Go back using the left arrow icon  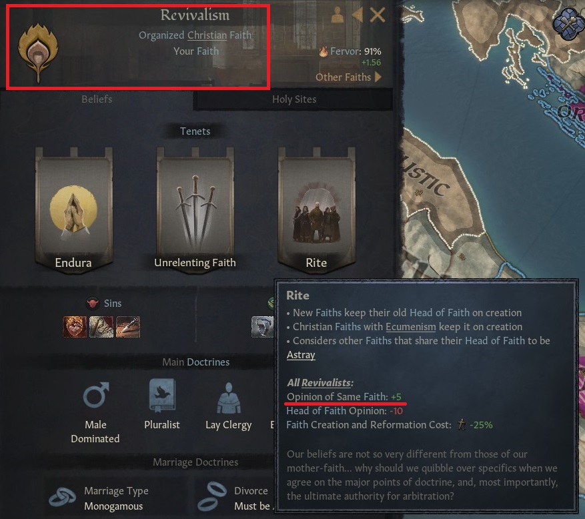pos(358,15)
